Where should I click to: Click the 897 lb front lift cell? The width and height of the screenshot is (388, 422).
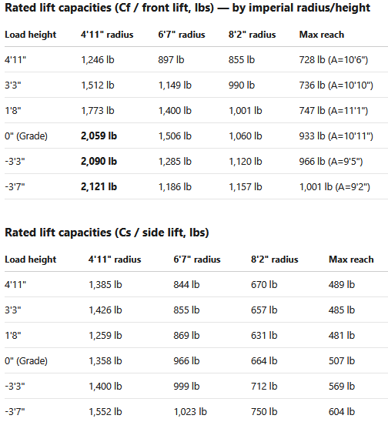coord(171,60)
